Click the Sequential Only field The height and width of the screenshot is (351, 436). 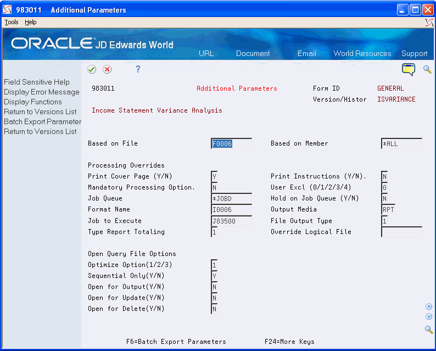[214, 276]
